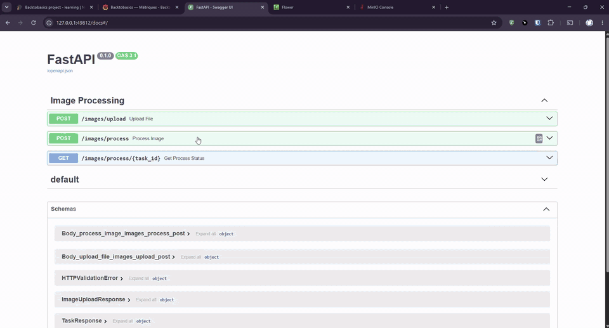This screenshot has width=609, height=328.
Task: Click the blue Bitwarden shield extension icon
Action: [537, 23]
